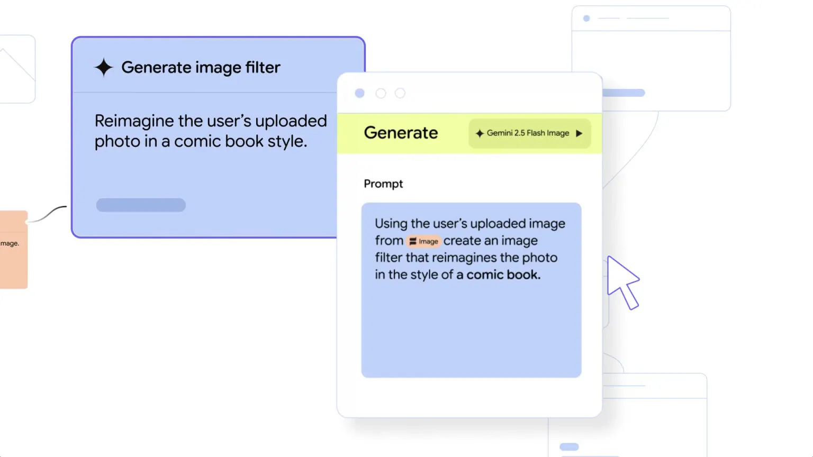The image size is (813, 457).
Task: Click the Prompt label above the text box
Action: click(x=383, y=184)
